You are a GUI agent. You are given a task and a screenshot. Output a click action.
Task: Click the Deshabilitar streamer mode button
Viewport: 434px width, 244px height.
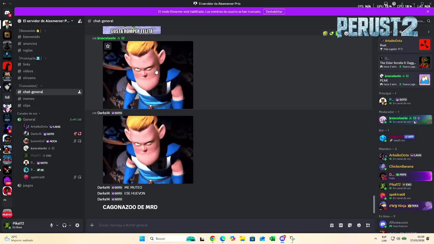[x=274, y=12]
